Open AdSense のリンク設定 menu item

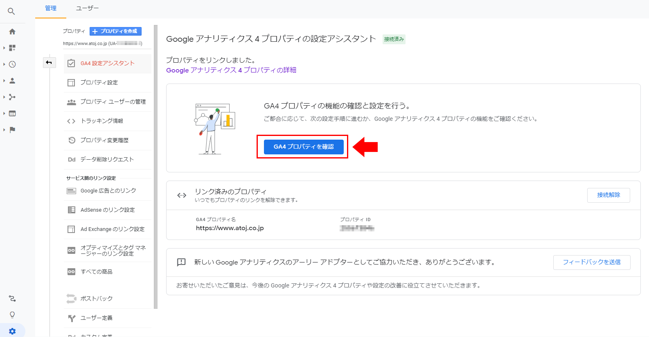point(108,210)
